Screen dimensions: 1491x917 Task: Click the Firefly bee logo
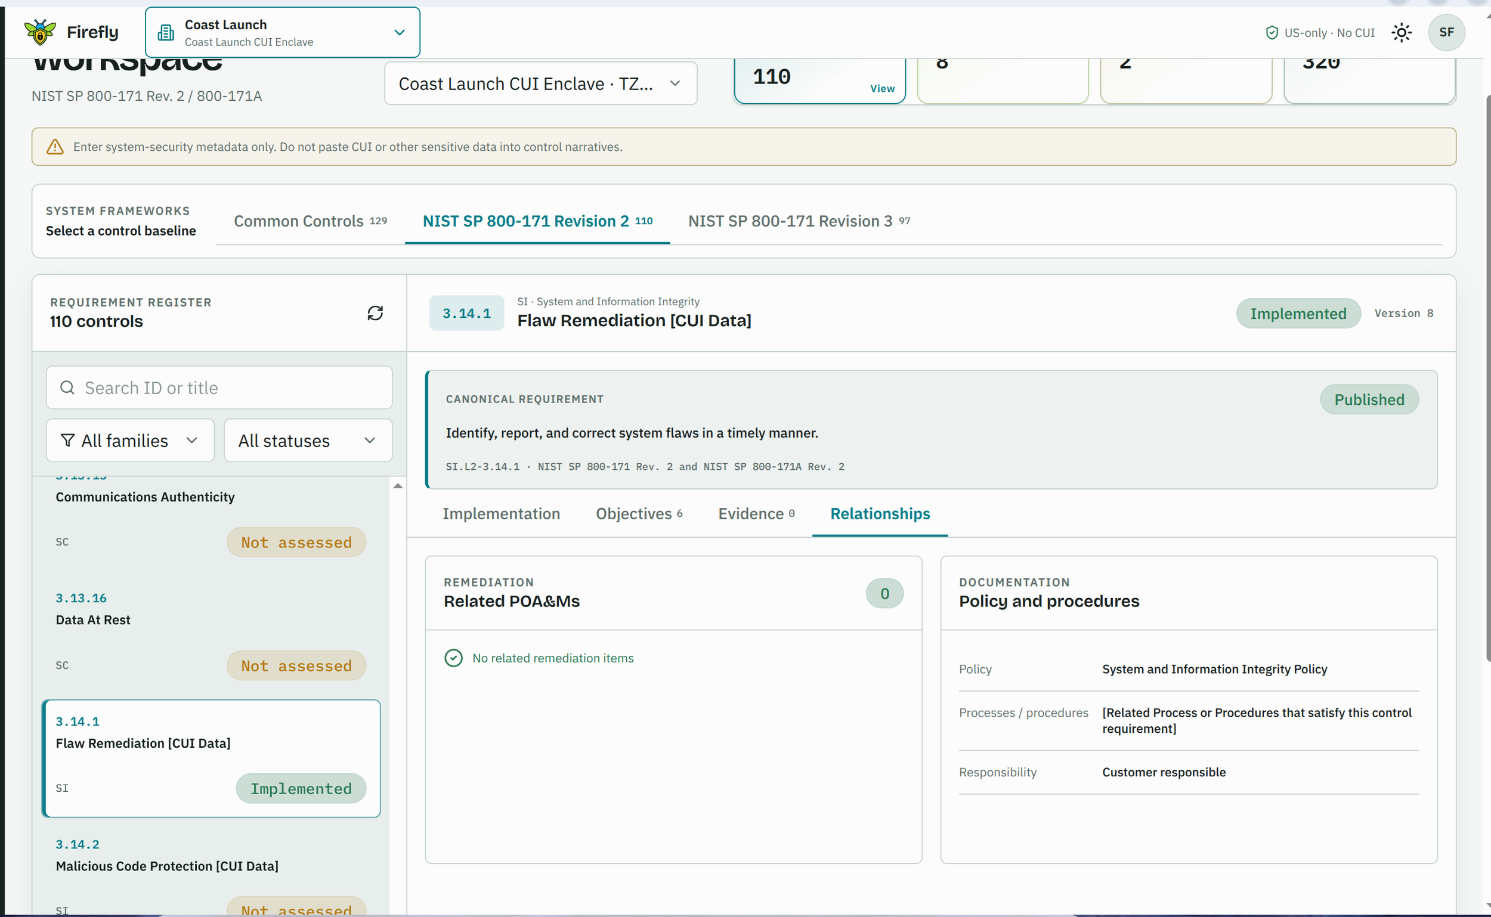[x=40, y=32]
